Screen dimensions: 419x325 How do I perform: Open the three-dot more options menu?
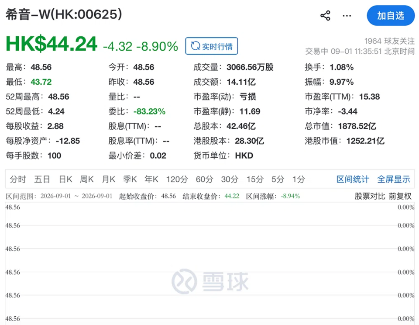click(x=347, y=16)
